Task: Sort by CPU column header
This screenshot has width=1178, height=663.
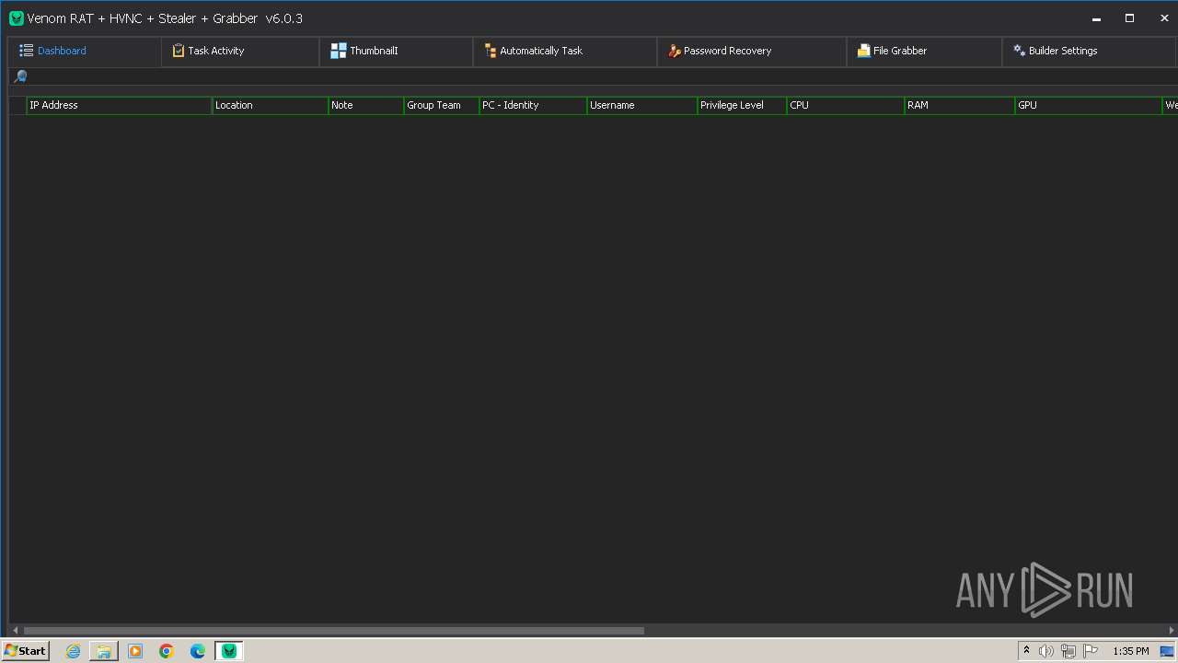Action: [x=845, y=105]
